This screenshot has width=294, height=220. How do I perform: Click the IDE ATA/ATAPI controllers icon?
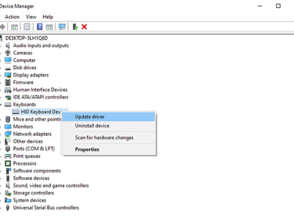click(8, 97)
